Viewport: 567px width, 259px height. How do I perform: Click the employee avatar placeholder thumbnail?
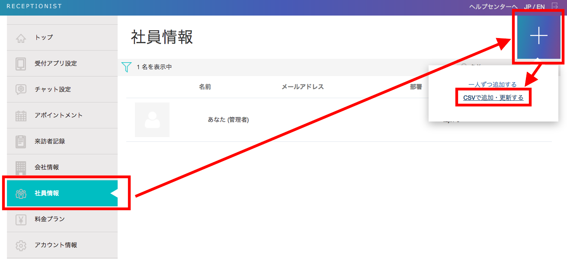(152, 120)
